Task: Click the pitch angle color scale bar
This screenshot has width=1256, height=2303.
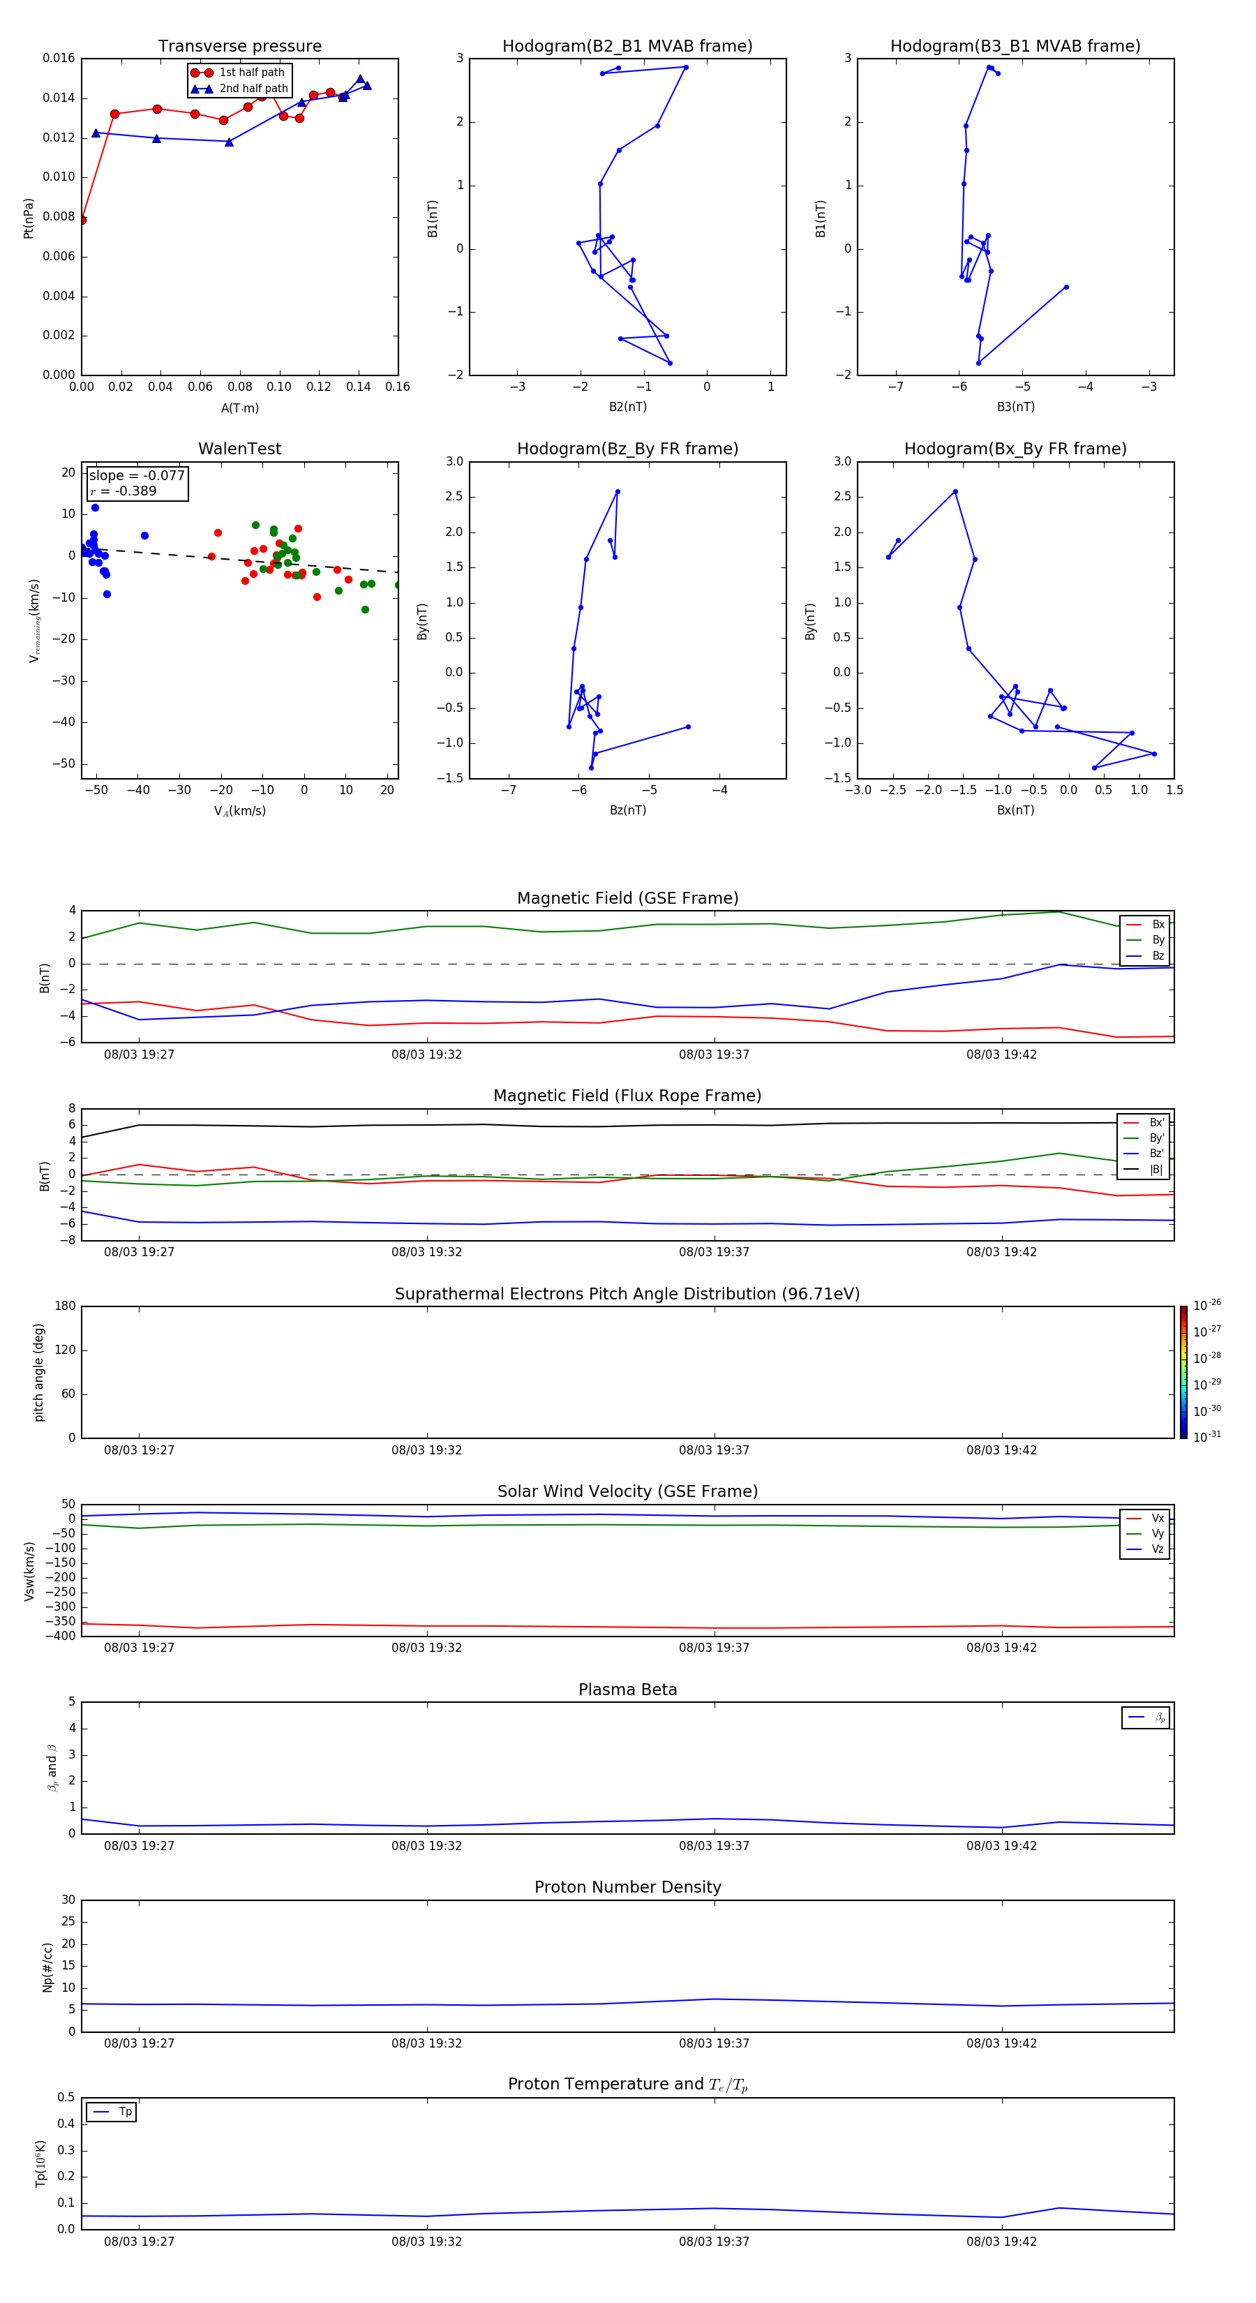Action: 1183,1372
